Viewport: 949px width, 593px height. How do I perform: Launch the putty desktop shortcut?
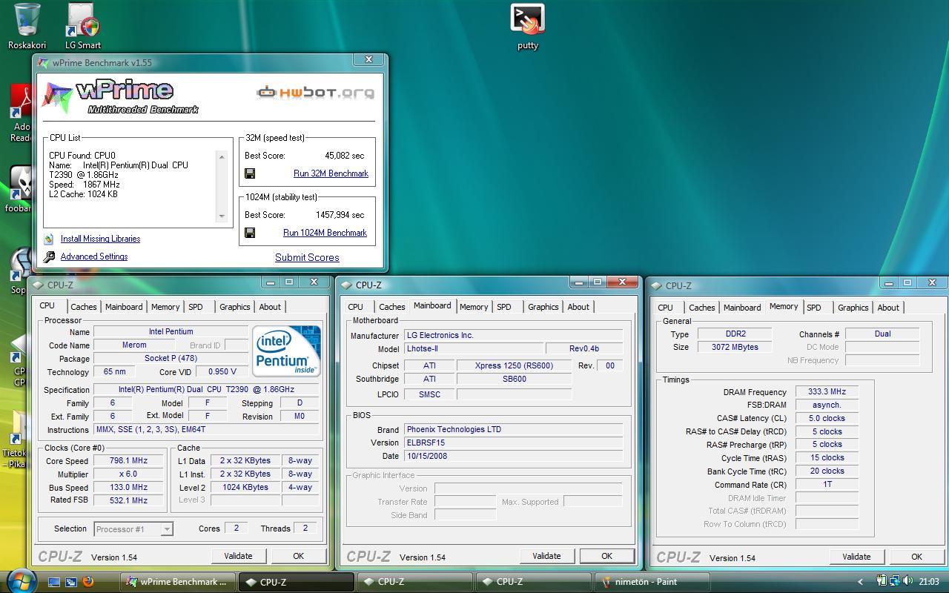pos(527,20)
